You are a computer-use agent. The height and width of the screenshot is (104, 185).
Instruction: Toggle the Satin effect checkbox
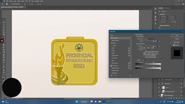pos(111,60)
